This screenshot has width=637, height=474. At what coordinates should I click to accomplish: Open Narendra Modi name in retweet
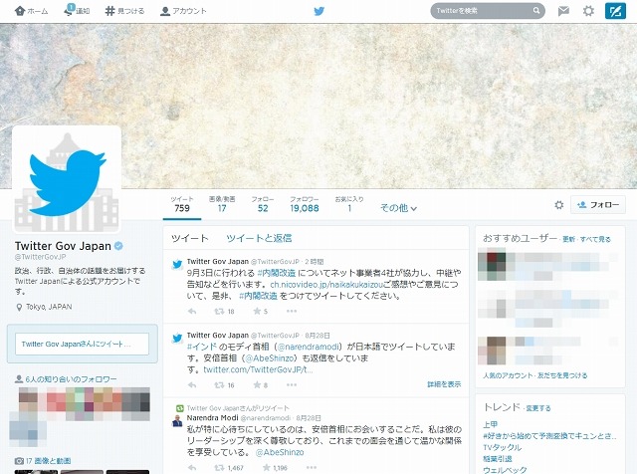(212, 418)
